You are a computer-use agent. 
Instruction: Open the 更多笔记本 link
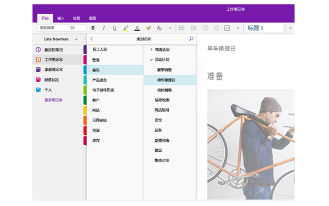[x=53, y=100]
